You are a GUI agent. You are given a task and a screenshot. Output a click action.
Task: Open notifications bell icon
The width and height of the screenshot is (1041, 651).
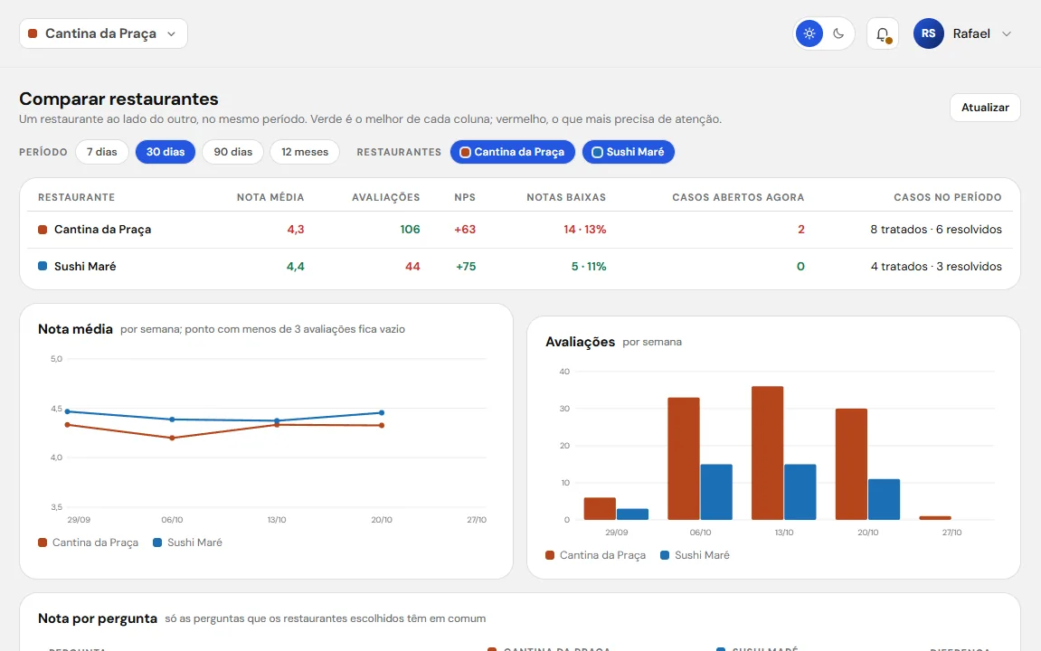883,33
